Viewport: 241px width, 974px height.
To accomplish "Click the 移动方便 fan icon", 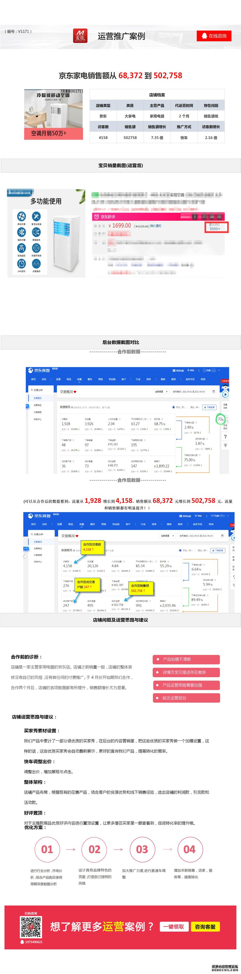I will (x=21, y=216).
